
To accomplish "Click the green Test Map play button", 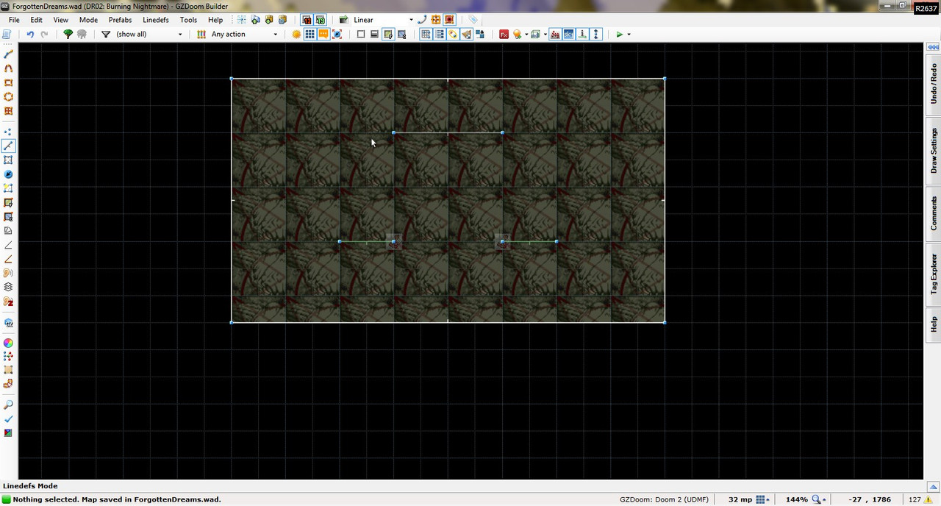I will 620,35.
